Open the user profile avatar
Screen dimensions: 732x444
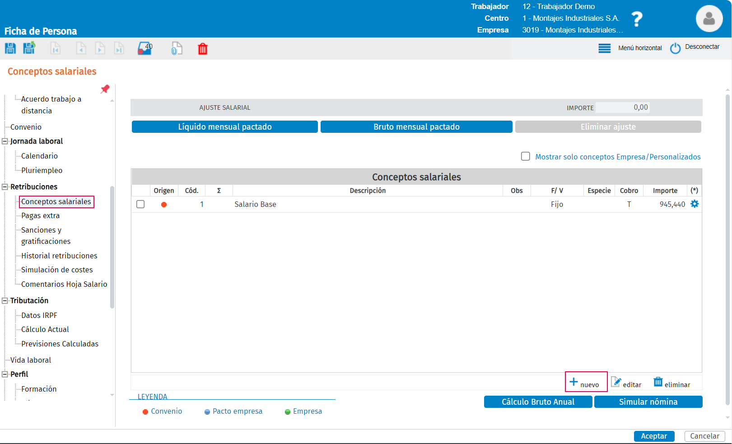[709, 19]
